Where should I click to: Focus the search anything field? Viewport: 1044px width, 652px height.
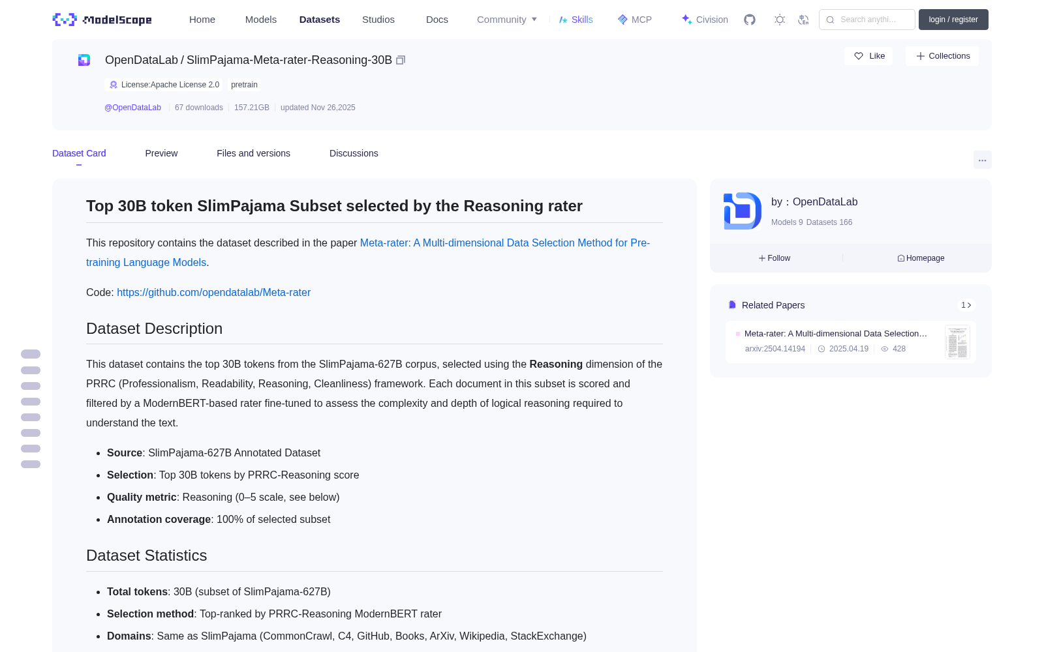(867, 20)
